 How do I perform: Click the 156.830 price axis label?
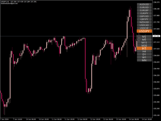coord(156,55)
